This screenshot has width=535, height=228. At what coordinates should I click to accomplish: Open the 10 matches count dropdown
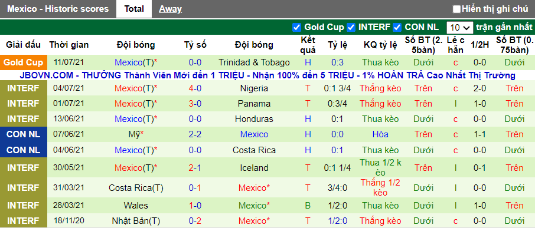459,28
